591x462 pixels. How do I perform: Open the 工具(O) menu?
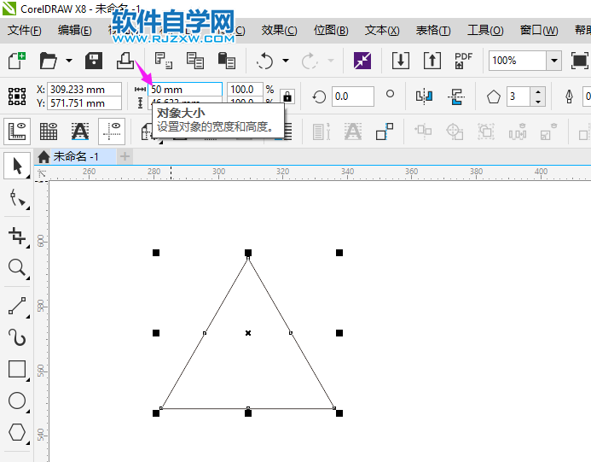[x=485, y=30]
